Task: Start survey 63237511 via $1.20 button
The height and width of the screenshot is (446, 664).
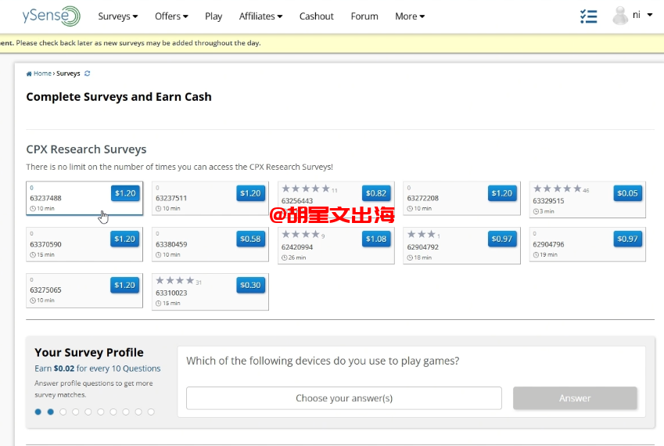Action: (x=250, y=193)
